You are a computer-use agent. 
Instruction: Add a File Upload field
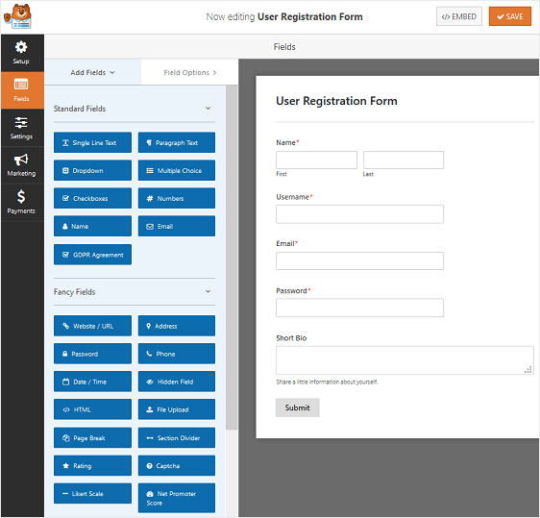click(x=177, y=409)
